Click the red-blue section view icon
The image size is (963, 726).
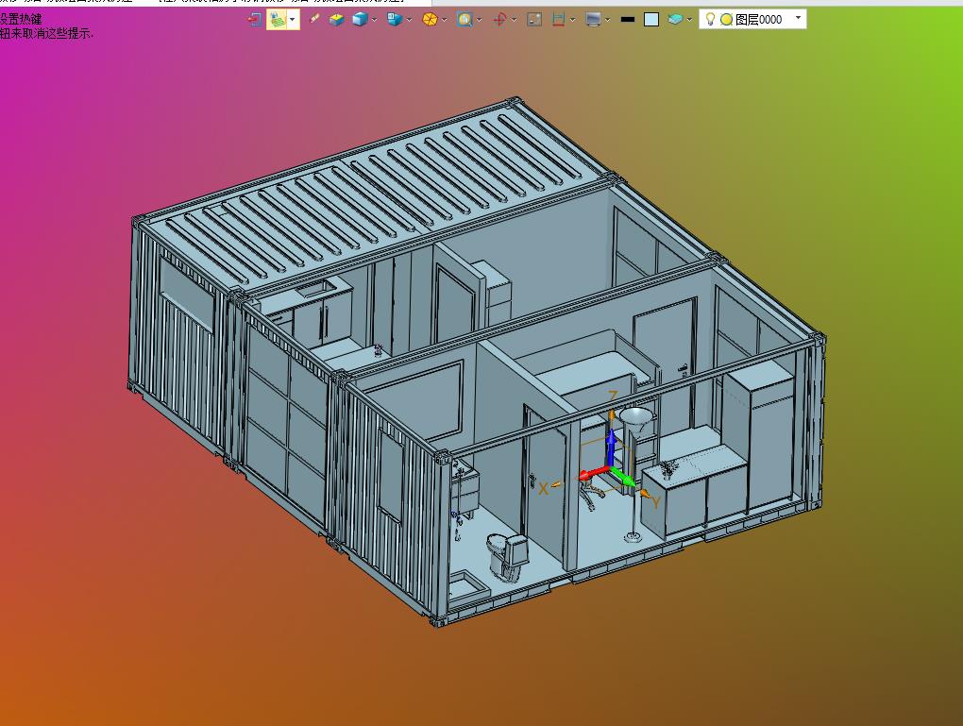click(558, 20)
